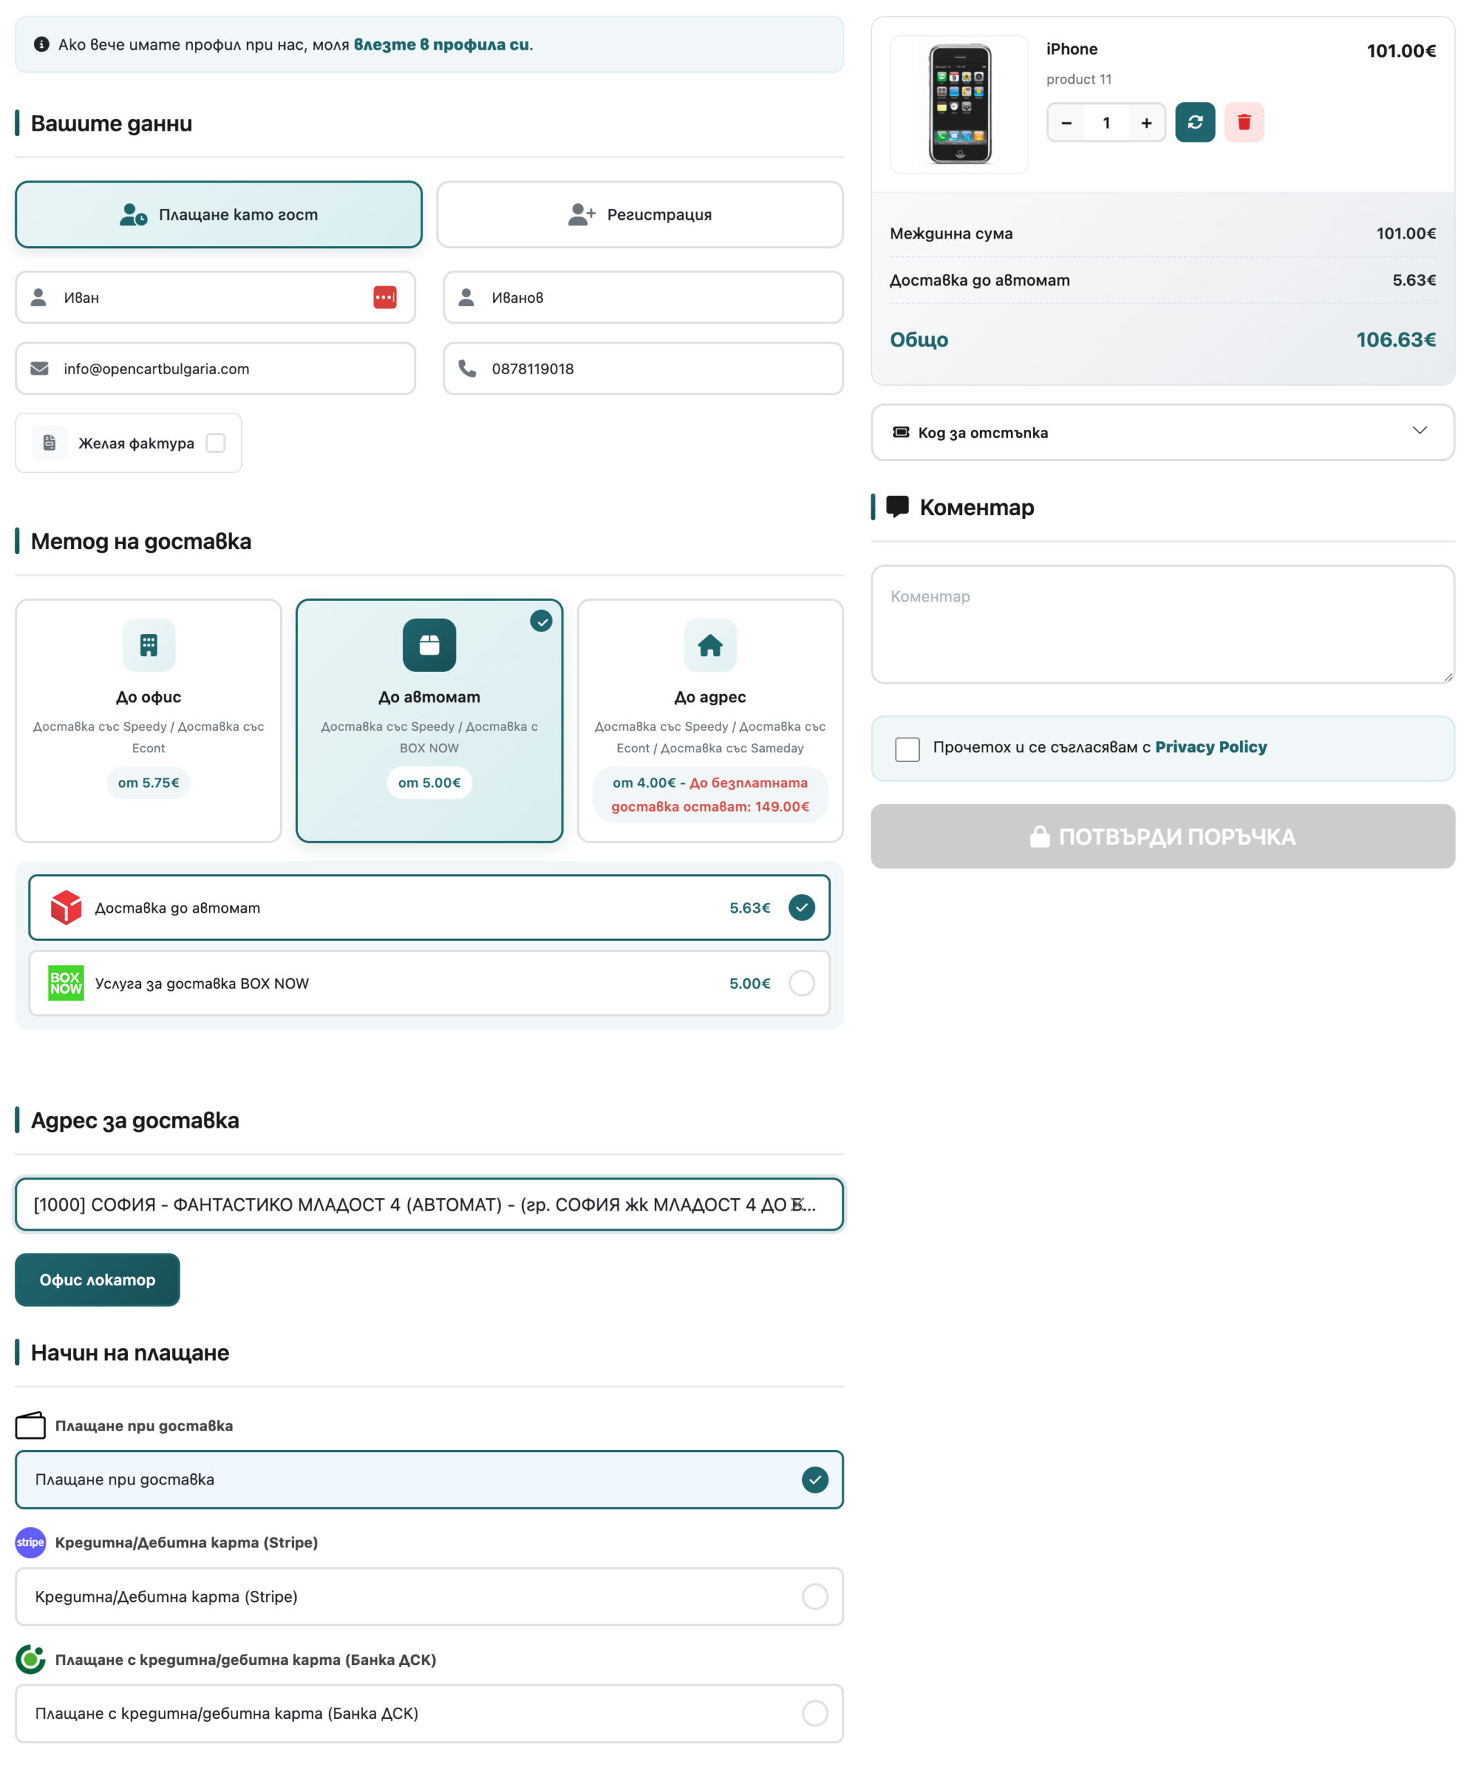Screen dimensions: 1475x1770
Task: Click the Speedy logo next to 'Доставка до автомат'
Action: click(66, 908)
